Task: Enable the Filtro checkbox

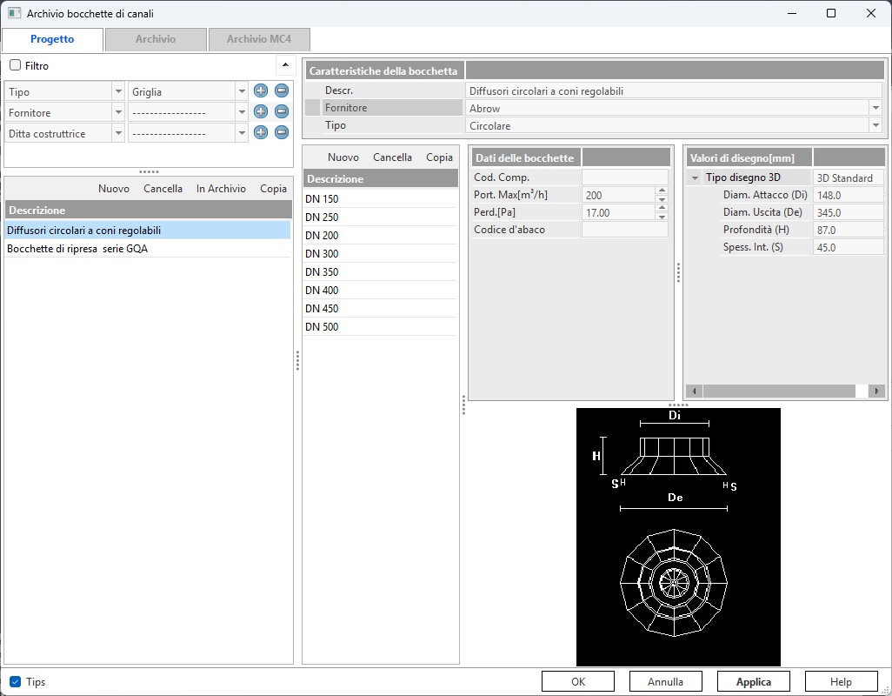Action: [x=16, y=65]
